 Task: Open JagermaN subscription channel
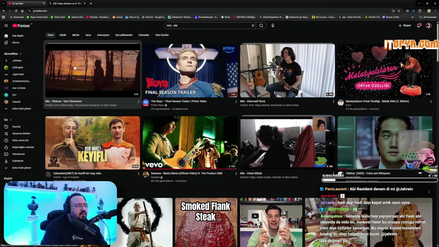click(18, 74)
